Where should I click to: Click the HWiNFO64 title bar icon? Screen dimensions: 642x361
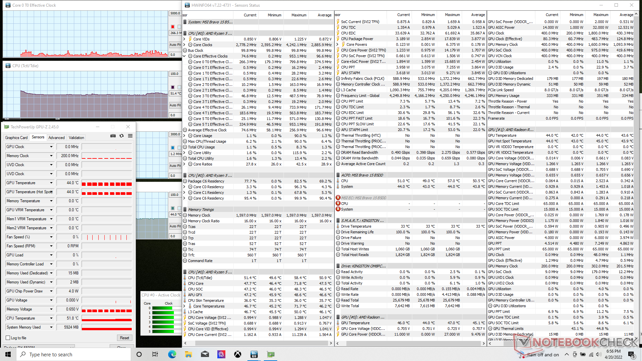click(187, 5)
